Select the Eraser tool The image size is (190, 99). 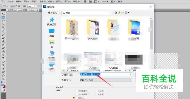tap(3, 48)
